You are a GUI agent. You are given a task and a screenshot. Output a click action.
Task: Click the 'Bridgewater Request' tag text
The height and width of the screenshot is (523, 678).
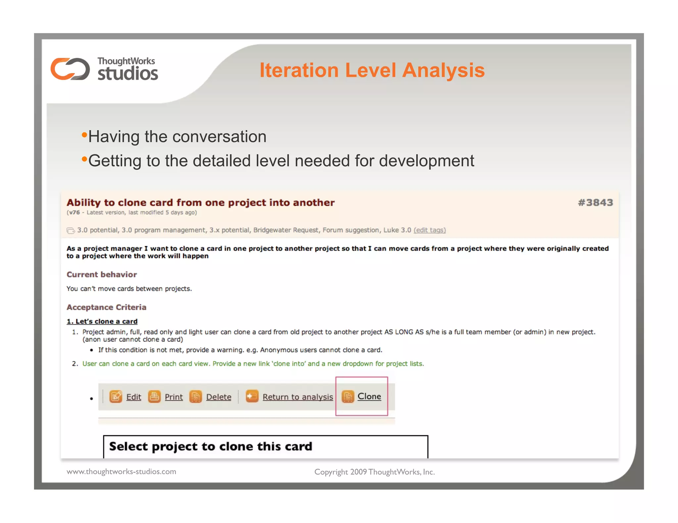(x=286, y=230)
